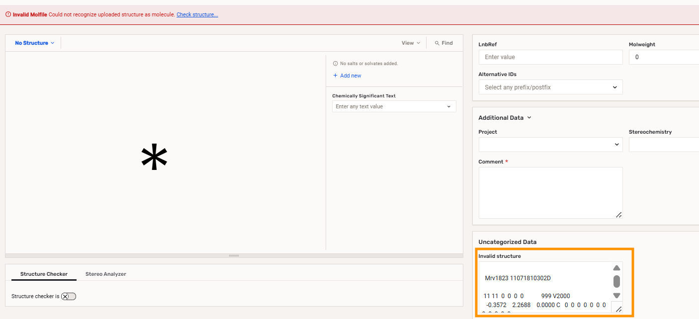Open the Alternative IDs prefix/postfix selector
699x319 pixels.
[x=550, y=86]
